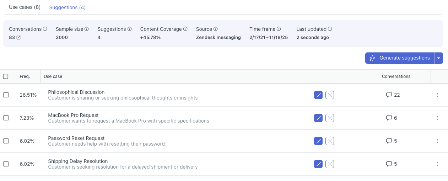Reject the MacBook Pro Request suggestion
The height and width of the screenshot is (181, 448).
pyautogui.click(x=330, y=118)
